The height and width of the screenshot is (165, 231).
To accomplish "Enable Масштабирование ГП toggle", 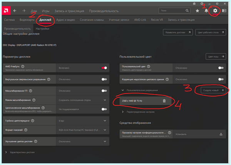I will [x=104, y=91].
